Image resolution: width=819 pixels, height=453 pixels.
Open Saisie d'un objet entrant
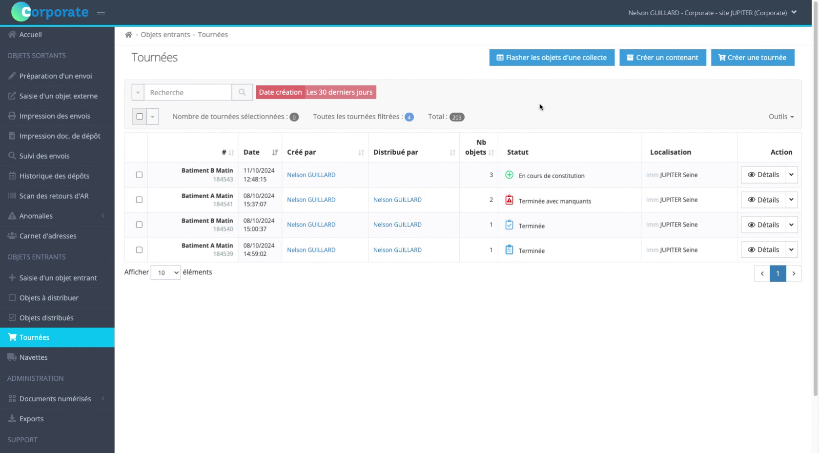(57, 278)
